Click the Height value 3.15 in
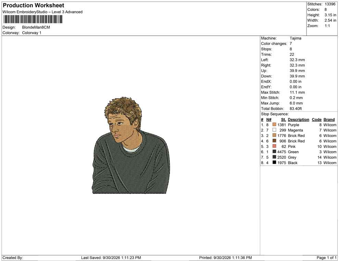Viewport: 339px width, 261px height. (330, 15)
